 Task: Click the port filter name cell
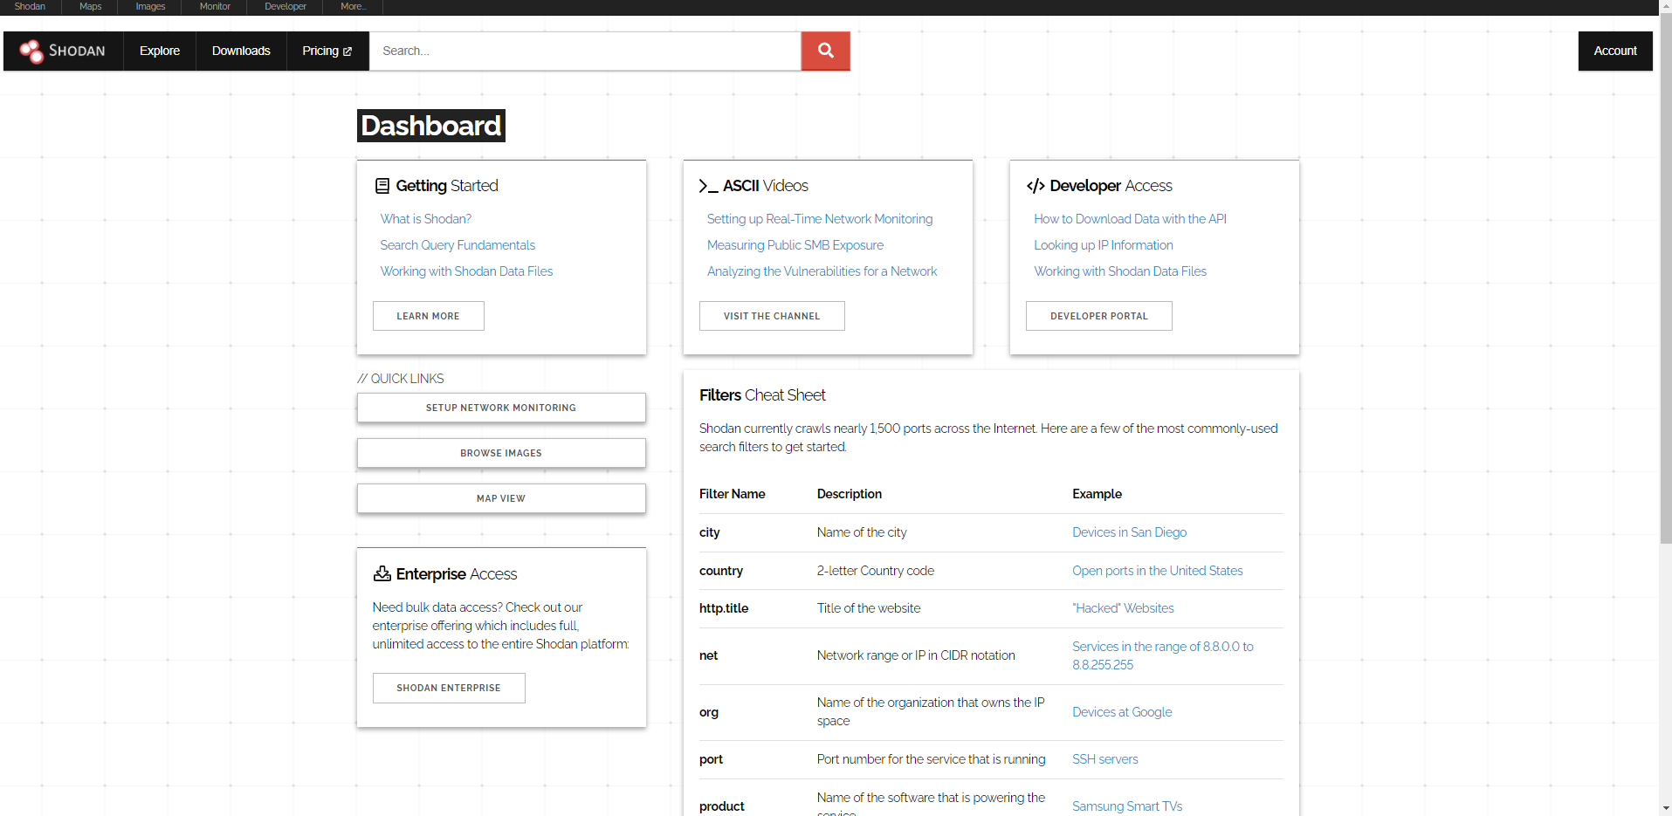tap(711, 759)
